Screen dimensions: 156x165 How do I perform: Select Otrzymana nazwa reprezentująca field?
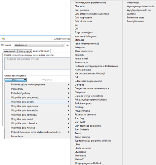coord(92,88)
